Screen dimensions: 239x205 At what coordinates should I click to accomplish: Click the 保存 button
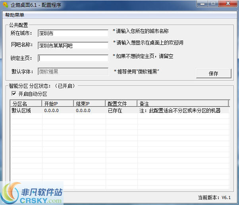214,73
